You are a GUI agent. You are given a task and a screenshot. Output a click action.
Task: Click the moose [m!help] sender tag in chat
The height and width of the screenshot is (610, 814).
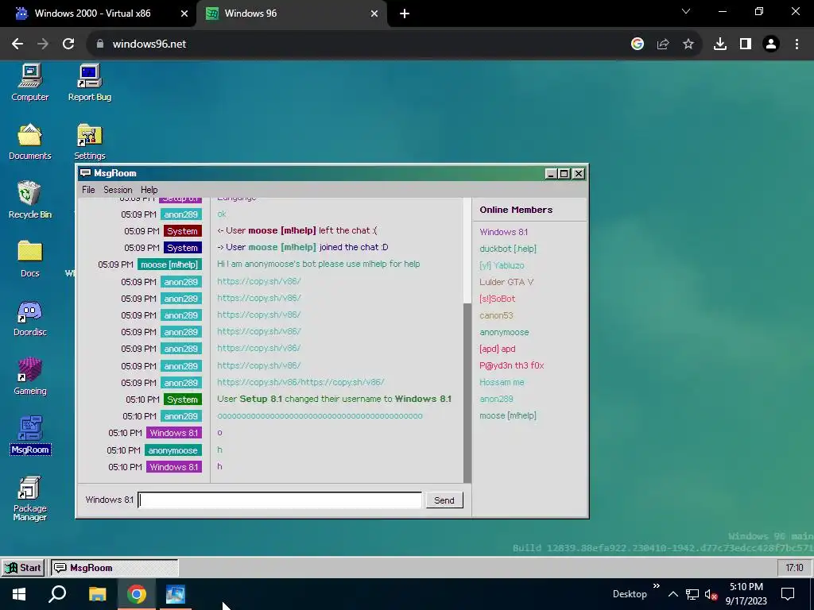[x=169, y=264]
